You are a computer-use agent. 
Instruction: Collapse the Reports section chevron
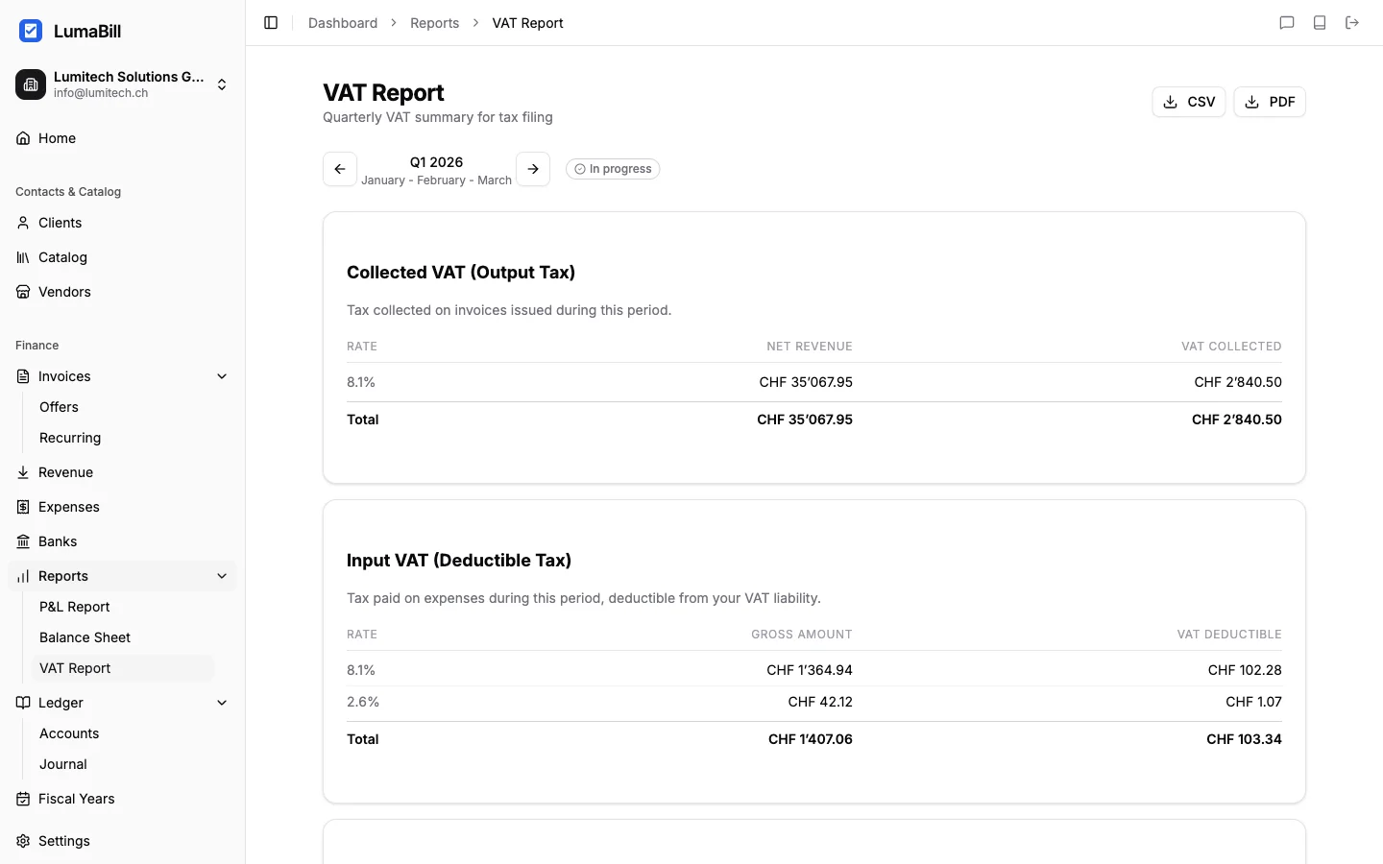222,576
